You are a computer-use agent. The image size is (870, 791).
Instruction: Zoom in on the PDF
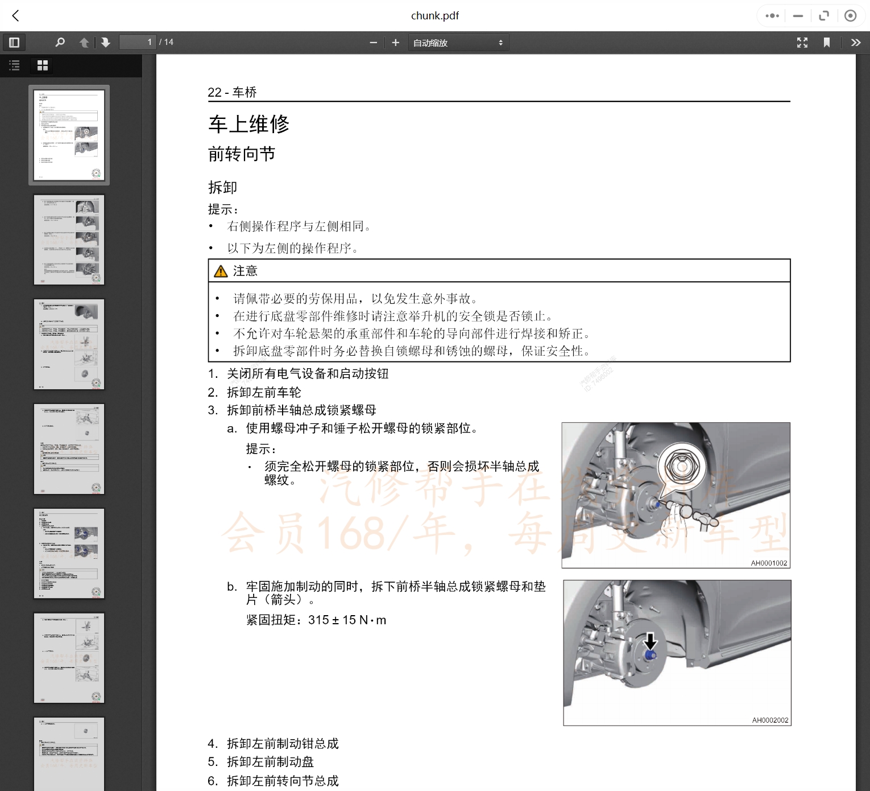[395, 42]
